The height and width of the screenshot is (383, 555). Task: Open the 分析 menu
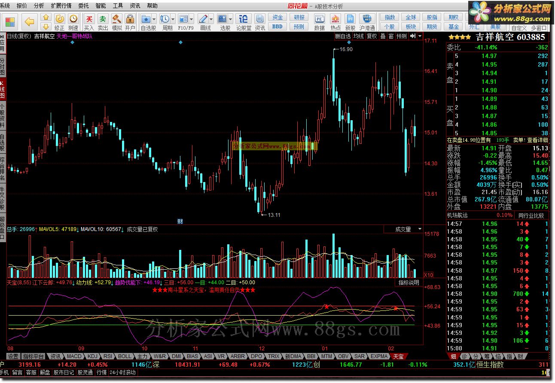click(x=39, y=6)
